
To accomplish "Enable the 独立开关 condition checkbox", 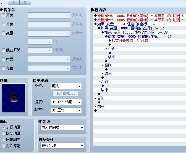I will 3,50.
